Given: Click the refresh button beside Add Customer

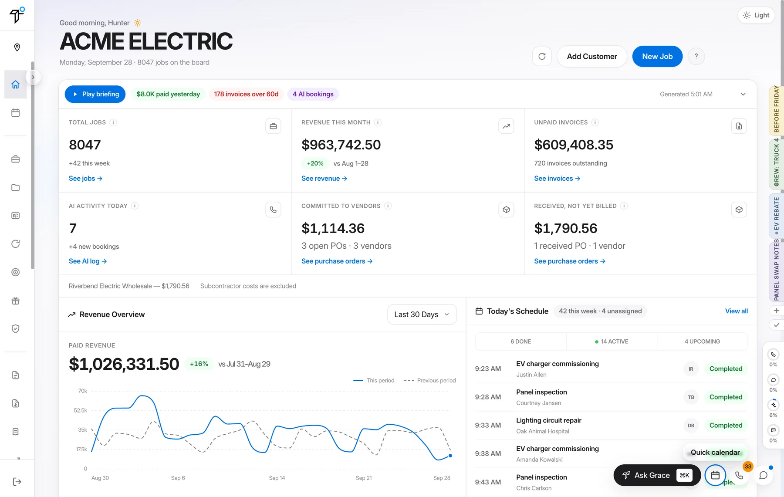Looking at the screenshot, I should tap(542, 56).
